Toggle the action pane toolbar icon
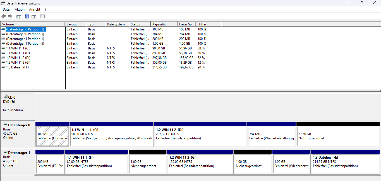 [34, 16]
